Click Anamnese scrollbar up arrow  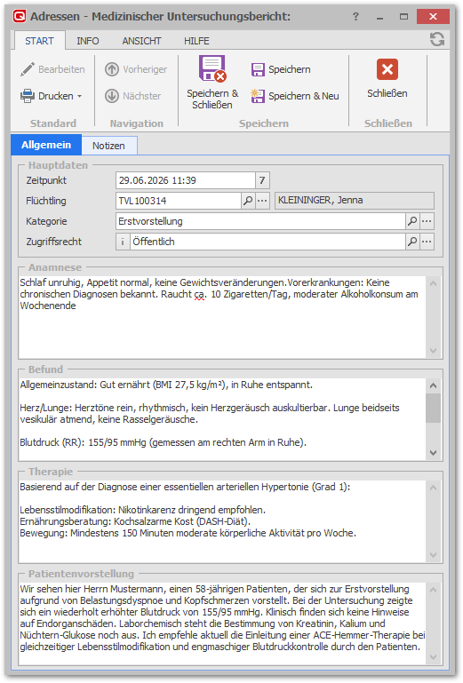pyautogui.click(x=434, y=283)
